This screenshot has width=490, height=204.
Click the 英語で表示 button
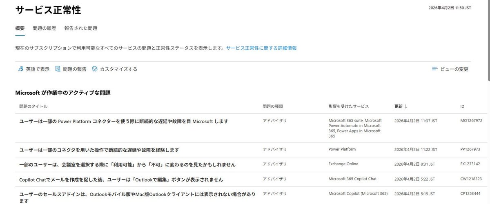pos(34,69)
